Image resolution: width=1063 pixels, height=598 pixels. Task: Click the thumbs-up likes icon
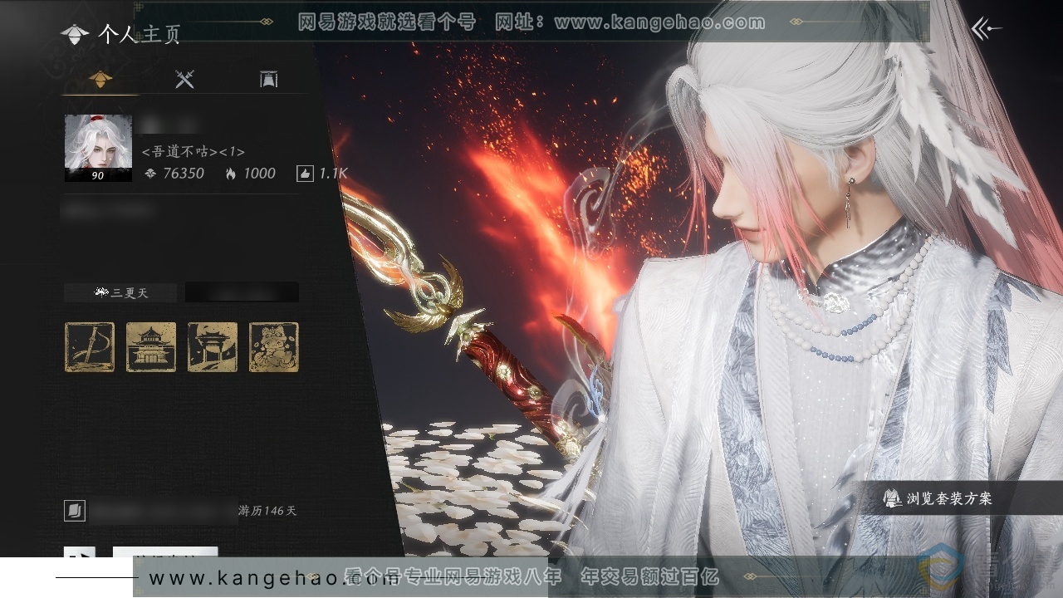[304, 174]
